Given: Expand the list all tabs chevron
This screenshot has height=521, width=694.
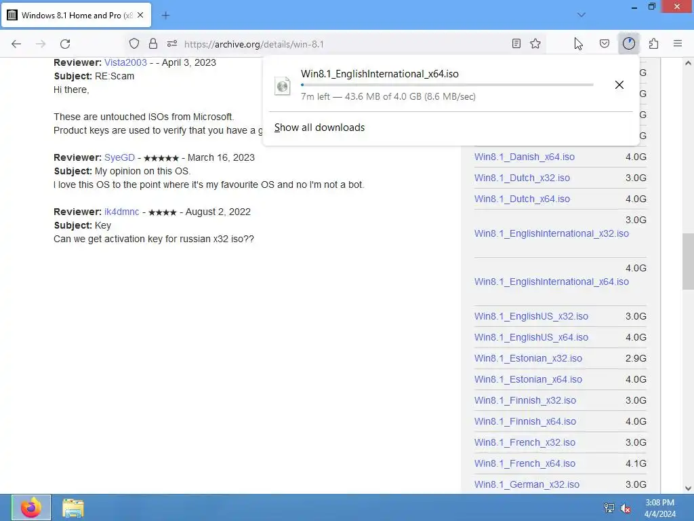Looking at the screenshot, I should pos(581,15).
